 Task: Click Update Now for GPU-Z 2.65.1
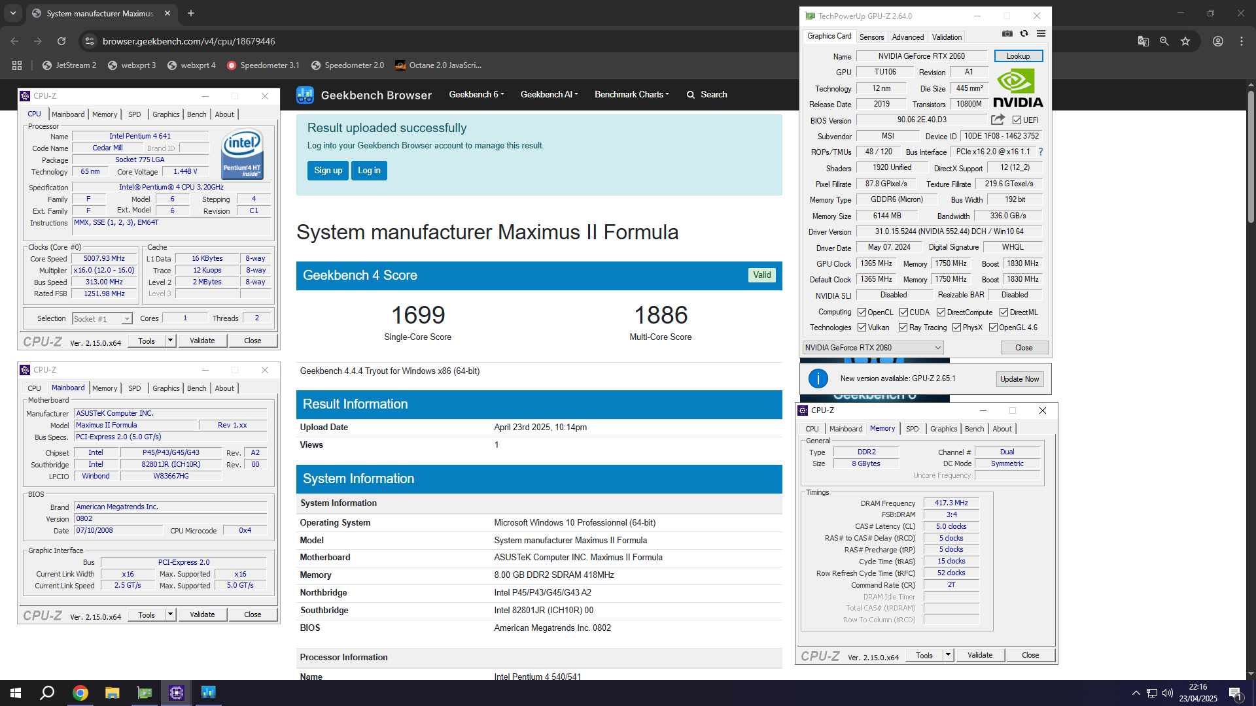[1019, 379]
